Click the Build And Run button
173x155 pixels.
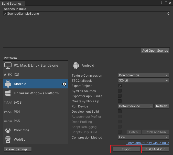coord(155,149)
